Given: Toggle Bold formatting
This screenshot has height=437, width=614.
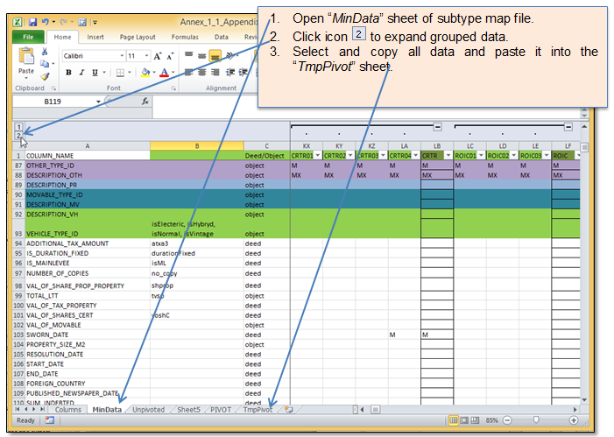Looking at the screenshot, I should [68, 74].
